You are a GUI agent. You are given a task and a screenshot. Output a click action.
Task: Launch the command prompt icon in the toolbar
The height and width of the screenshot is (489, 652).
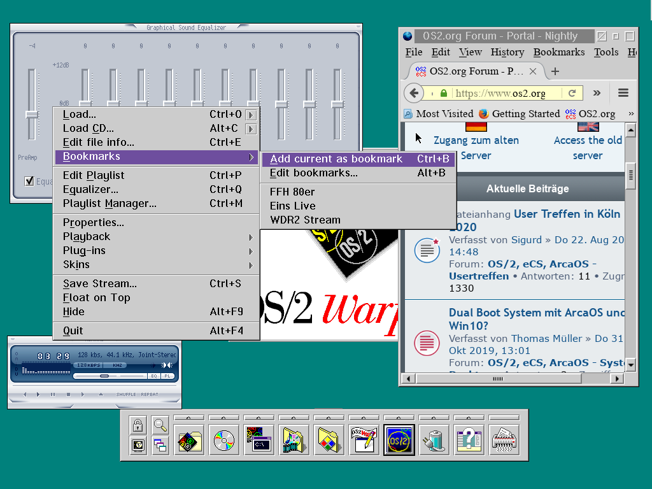pyautogui.click(x=259, y=440)
